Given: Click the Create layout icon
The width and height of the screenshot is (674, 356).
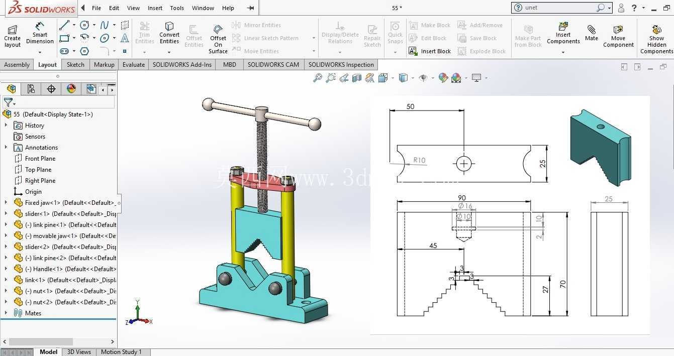Looking at the screenshot, I should (12, 36).
